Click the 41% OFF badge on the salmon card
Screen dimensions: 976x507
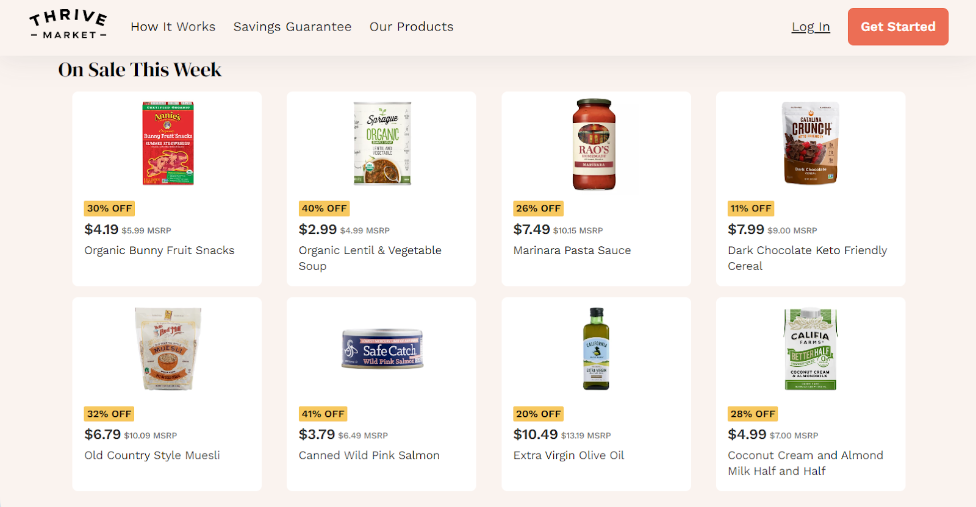[323, 414]
